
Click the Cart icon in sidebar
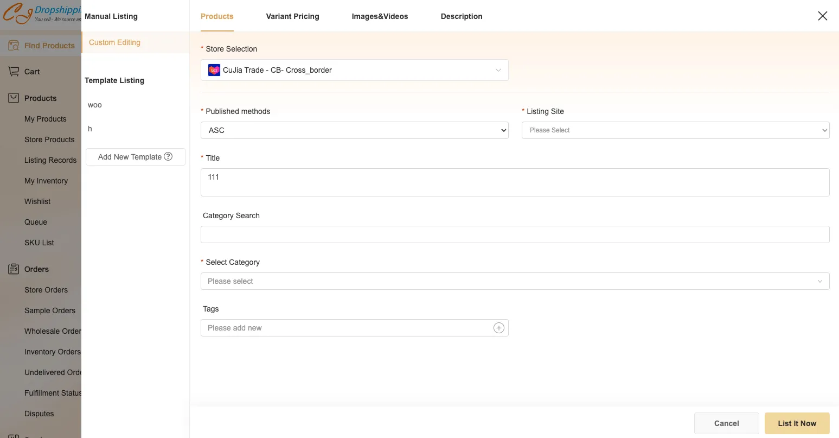pyautogui.click(x=14, y=72)
